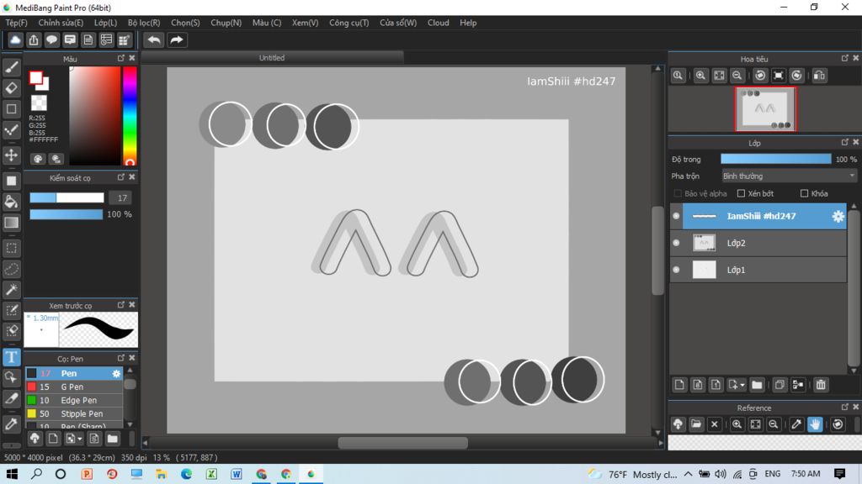Select the Eyedropper tool
Viewport: 862px width, 484px height.
tap(12, 423)
